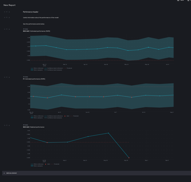Viewport: 191px width, 182px height.
Task: Move Performance header down one position
Action: pos(9,12)
